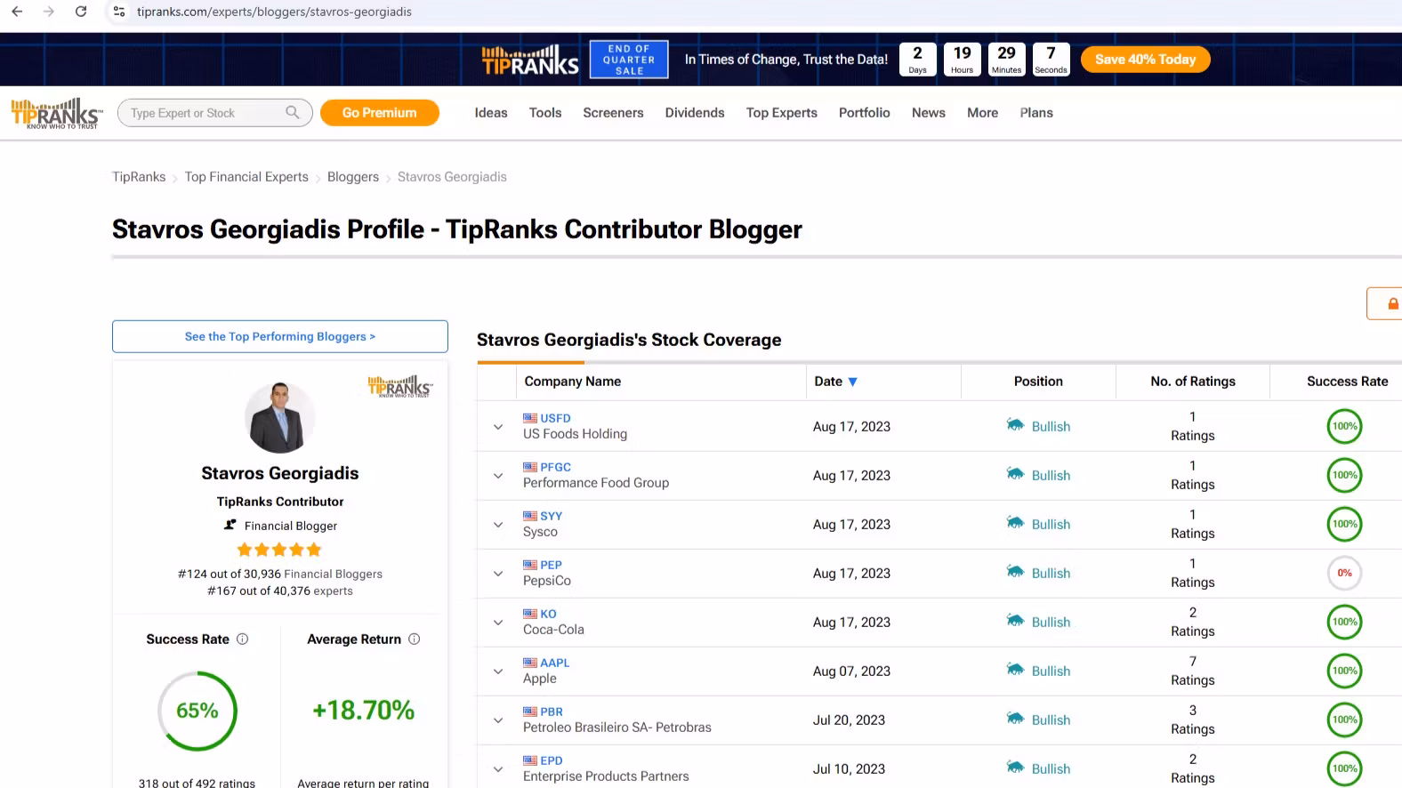
Task: Expand the US Foods Holding row
Action: pyautogui.click(x=498, y=427)
